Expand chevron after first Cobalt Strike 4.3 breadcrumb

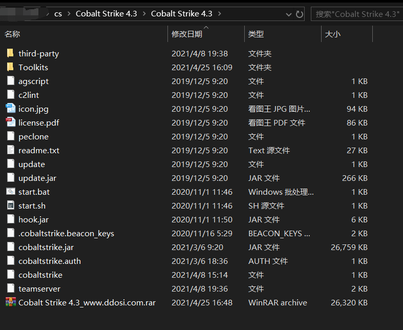point(144,14)
